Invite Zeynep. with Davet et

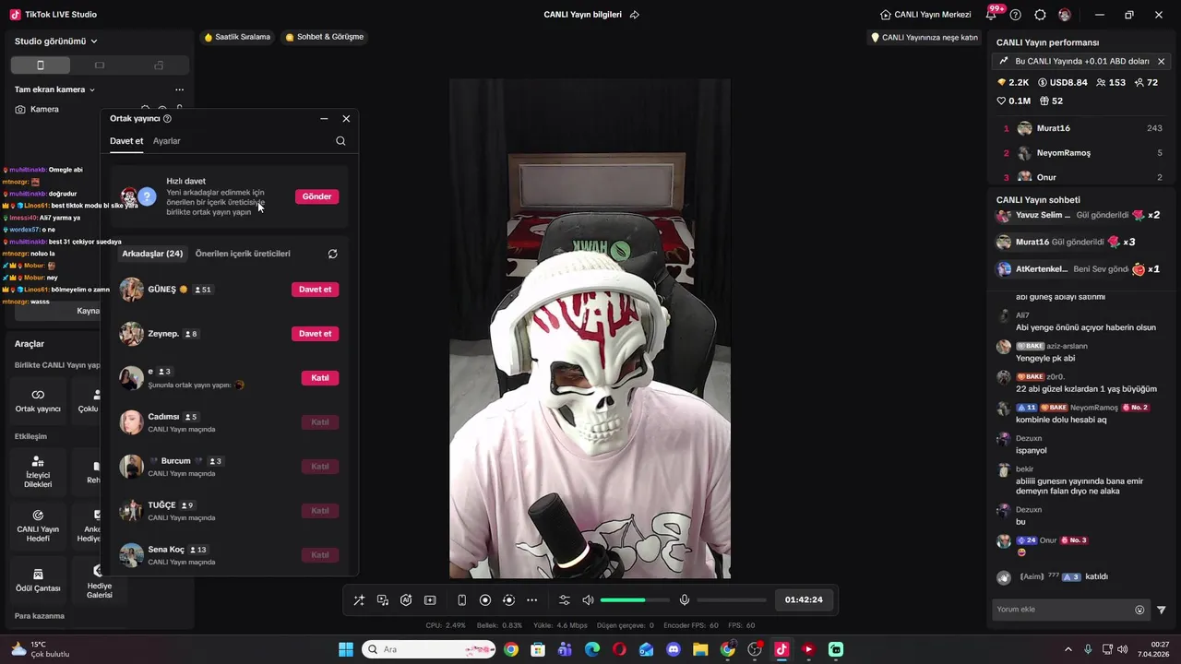coord(315,334)
